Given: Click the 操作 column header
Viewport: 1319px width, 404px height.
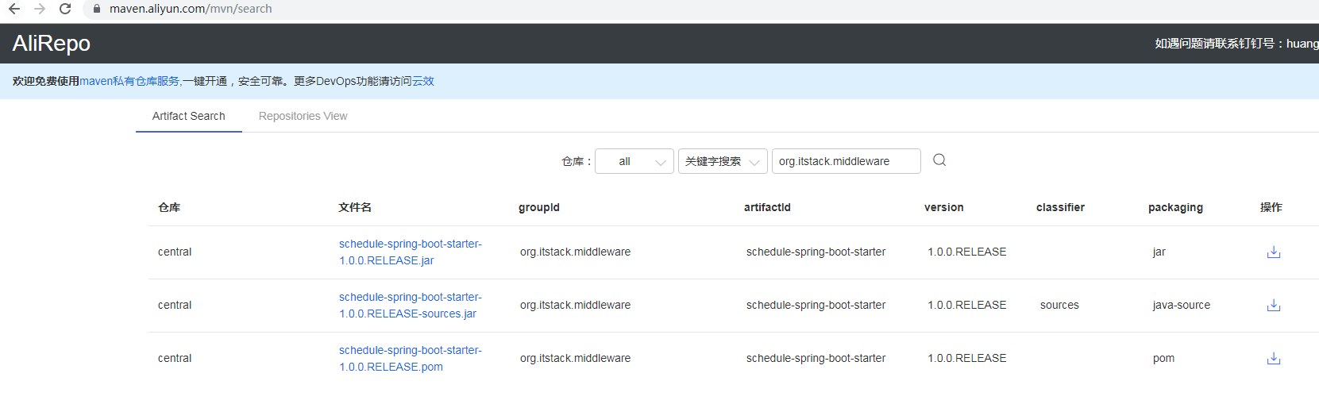Looking at the screenshot, I should point(1271,207).
